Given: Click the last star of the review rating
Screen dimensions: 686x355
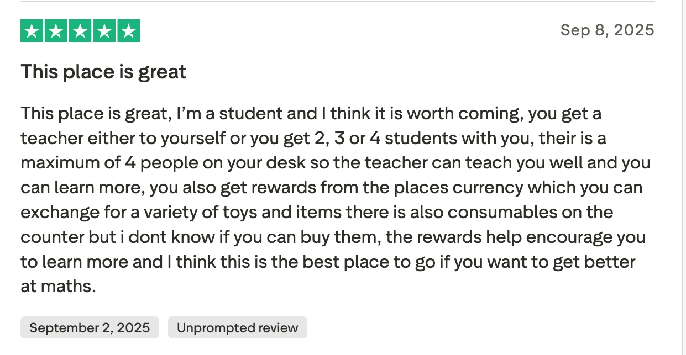Looking at the screenshot, I should pyautogui.click(x=128, y=31).
